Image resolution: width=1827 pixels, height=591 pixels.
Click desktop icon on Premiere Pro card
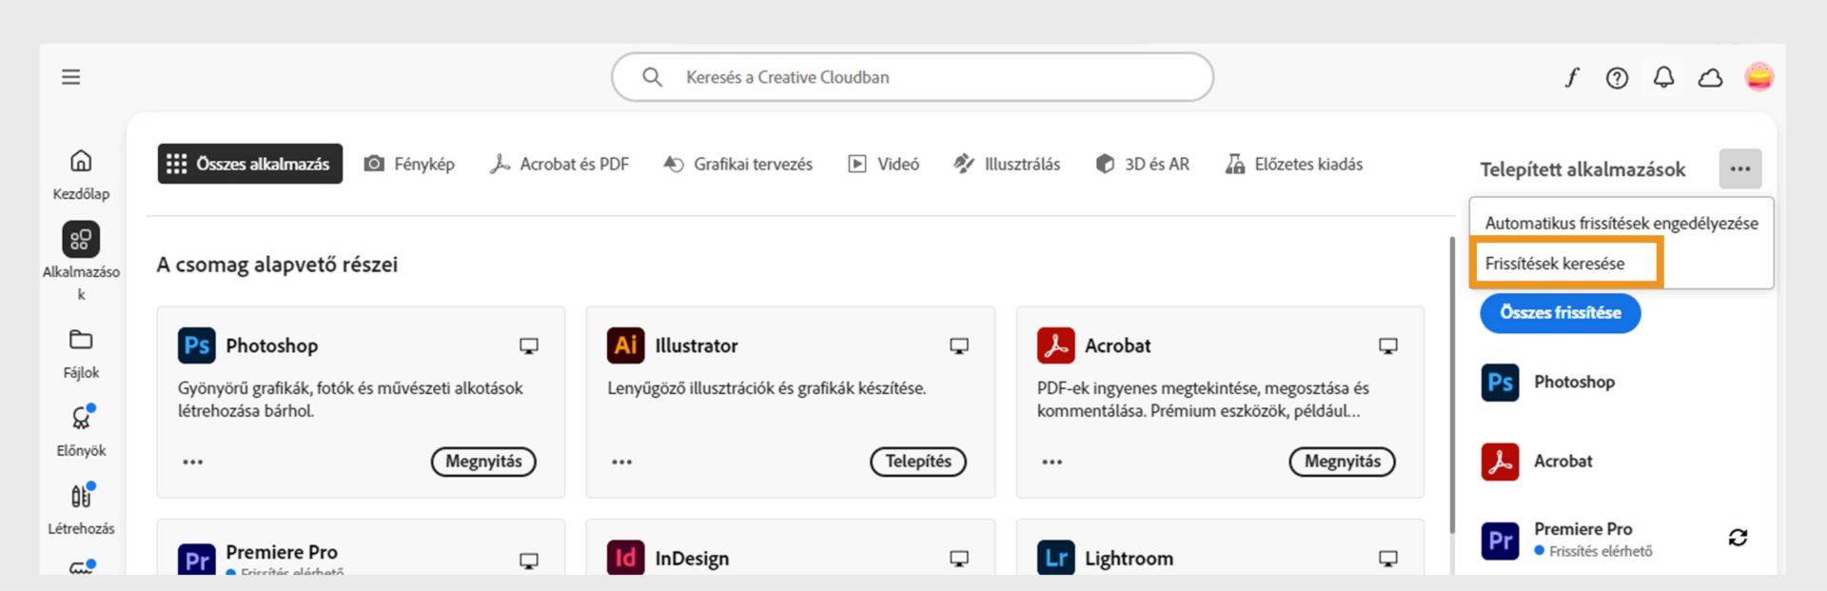click(529, 561)
